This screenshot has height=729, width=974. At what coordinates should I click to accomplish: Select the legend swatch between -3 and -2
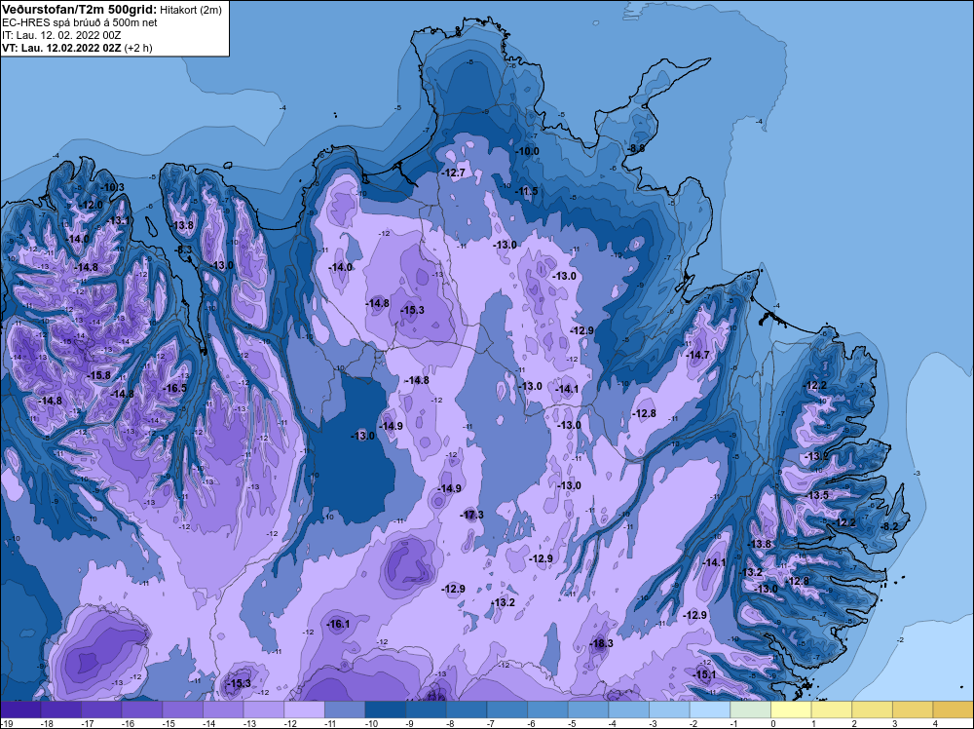[670, 710]
